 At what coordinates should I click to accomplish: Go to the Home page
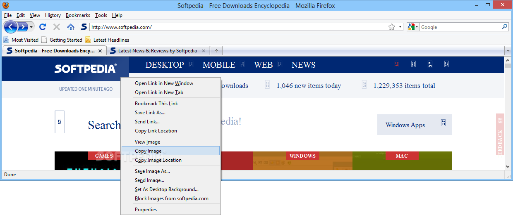(71, 27)
